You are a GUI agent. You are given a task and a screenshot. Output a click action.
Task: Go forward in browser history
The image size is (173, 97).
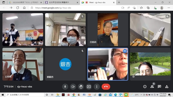[11, 8]
